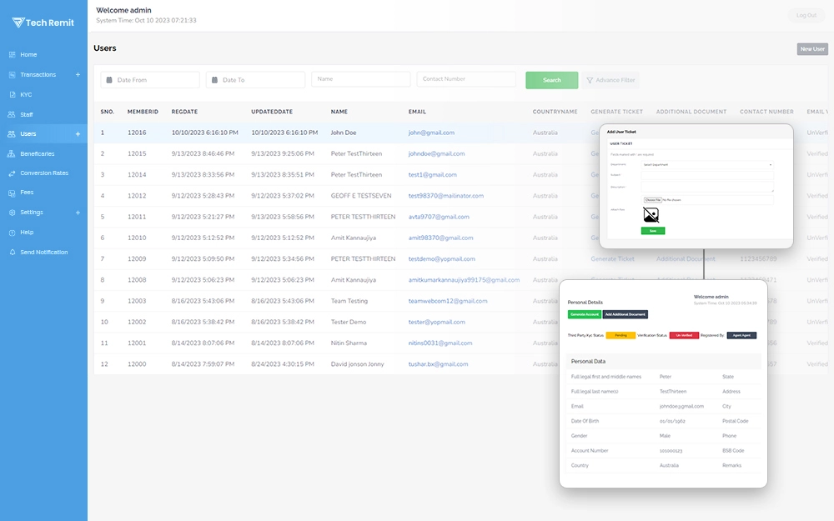Click the Conversion Rates arrows icon
The height and width of the screenshot is (521, 834).
pyautogui.click(x=12, y=173)
